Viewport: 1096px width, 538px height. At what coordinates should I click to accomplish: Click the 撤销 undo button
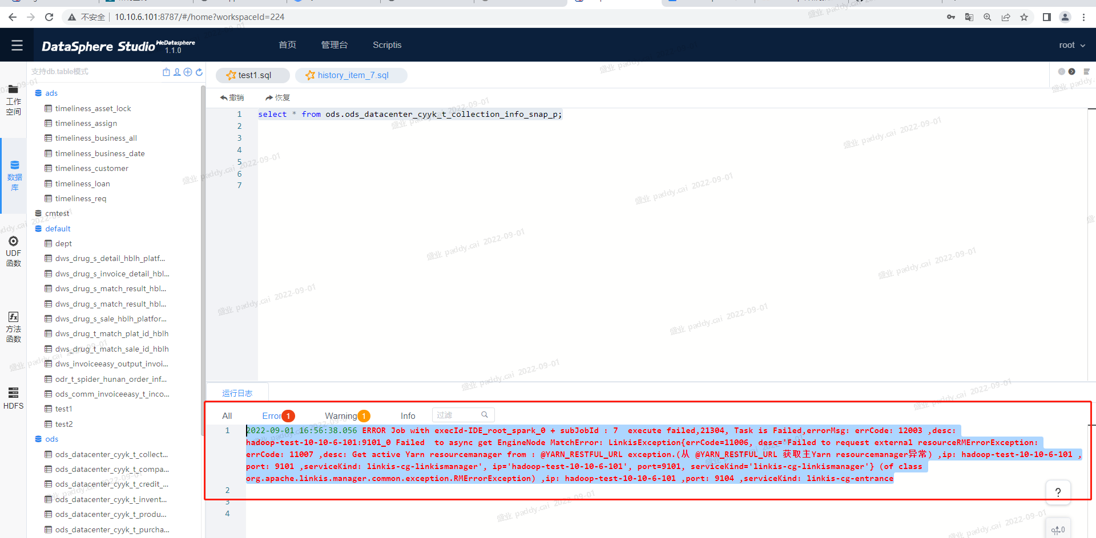[x=231, y=97]
